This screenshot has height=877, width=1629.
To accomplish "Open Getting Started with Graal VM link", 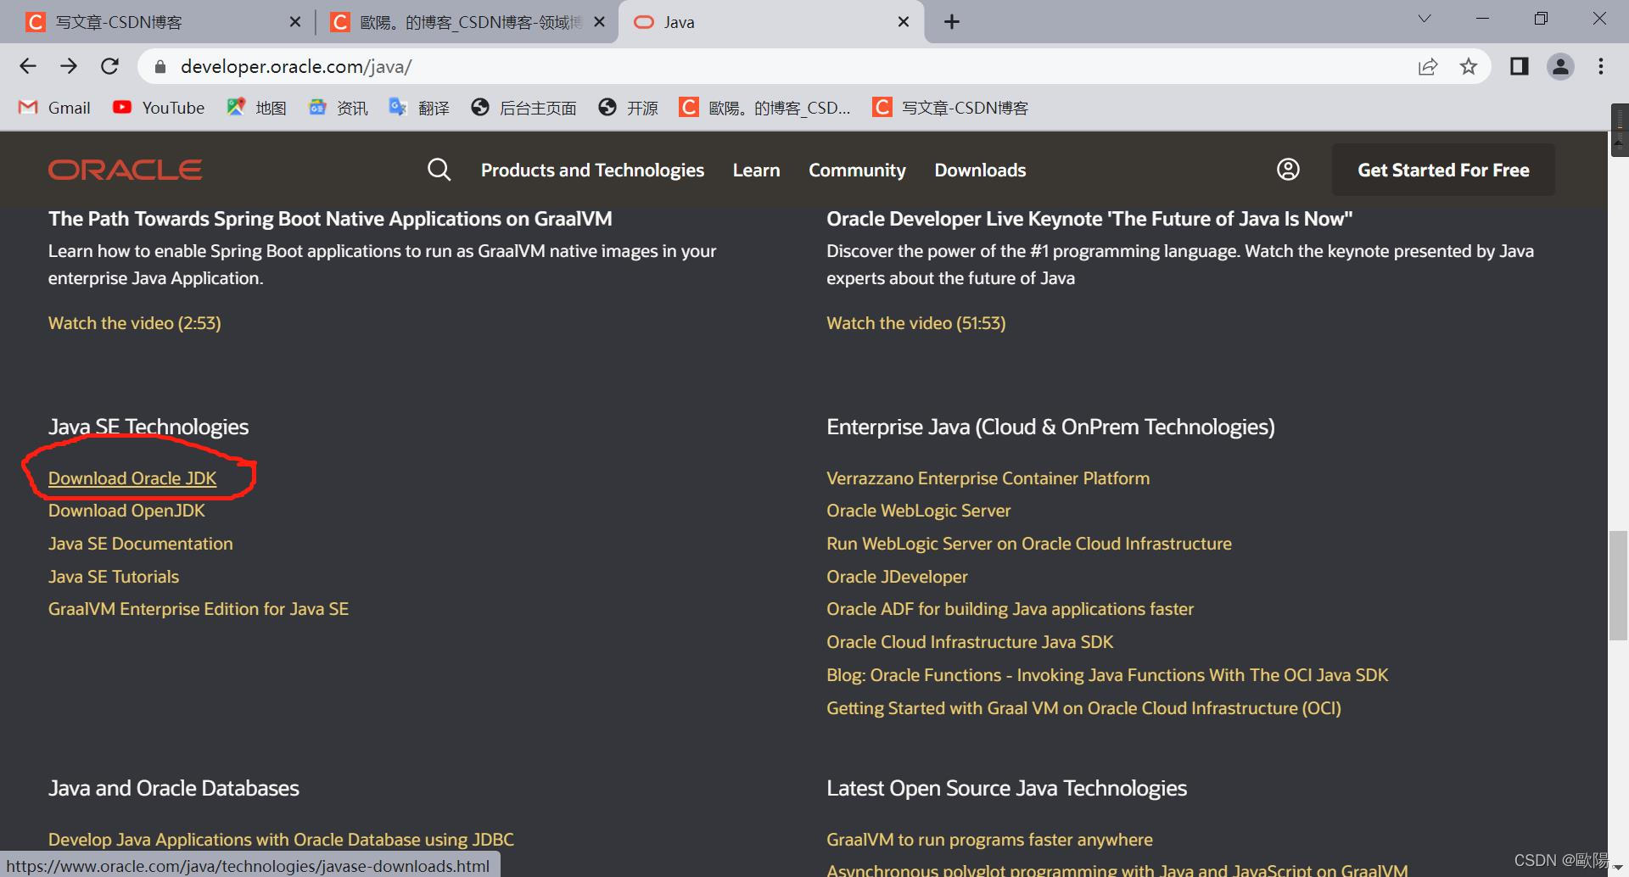I will (1083, 708).
